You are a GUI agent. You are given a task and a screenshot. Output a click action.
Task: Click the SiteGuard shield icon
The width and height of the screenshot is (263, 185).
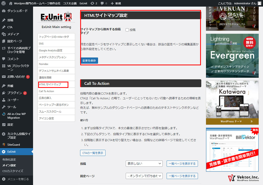tap(4, 145)
